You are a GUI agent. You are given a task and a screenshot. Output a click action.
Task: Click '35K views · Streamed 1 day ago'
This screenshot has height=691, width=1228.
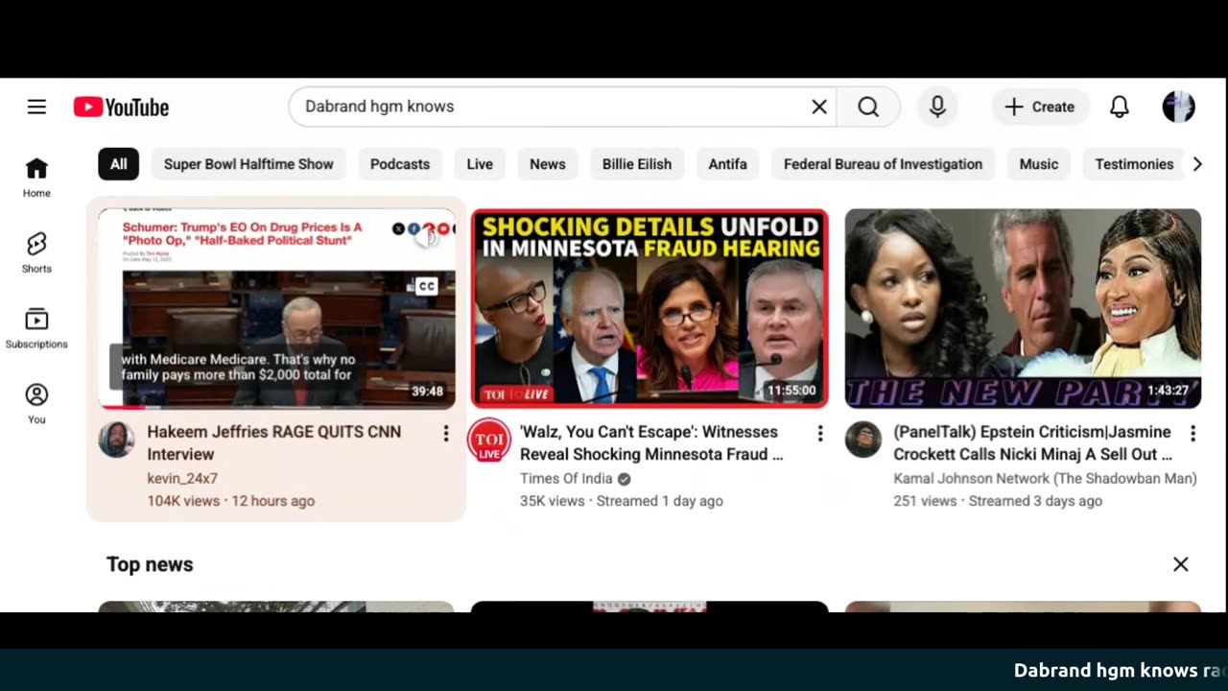point(622,501)
